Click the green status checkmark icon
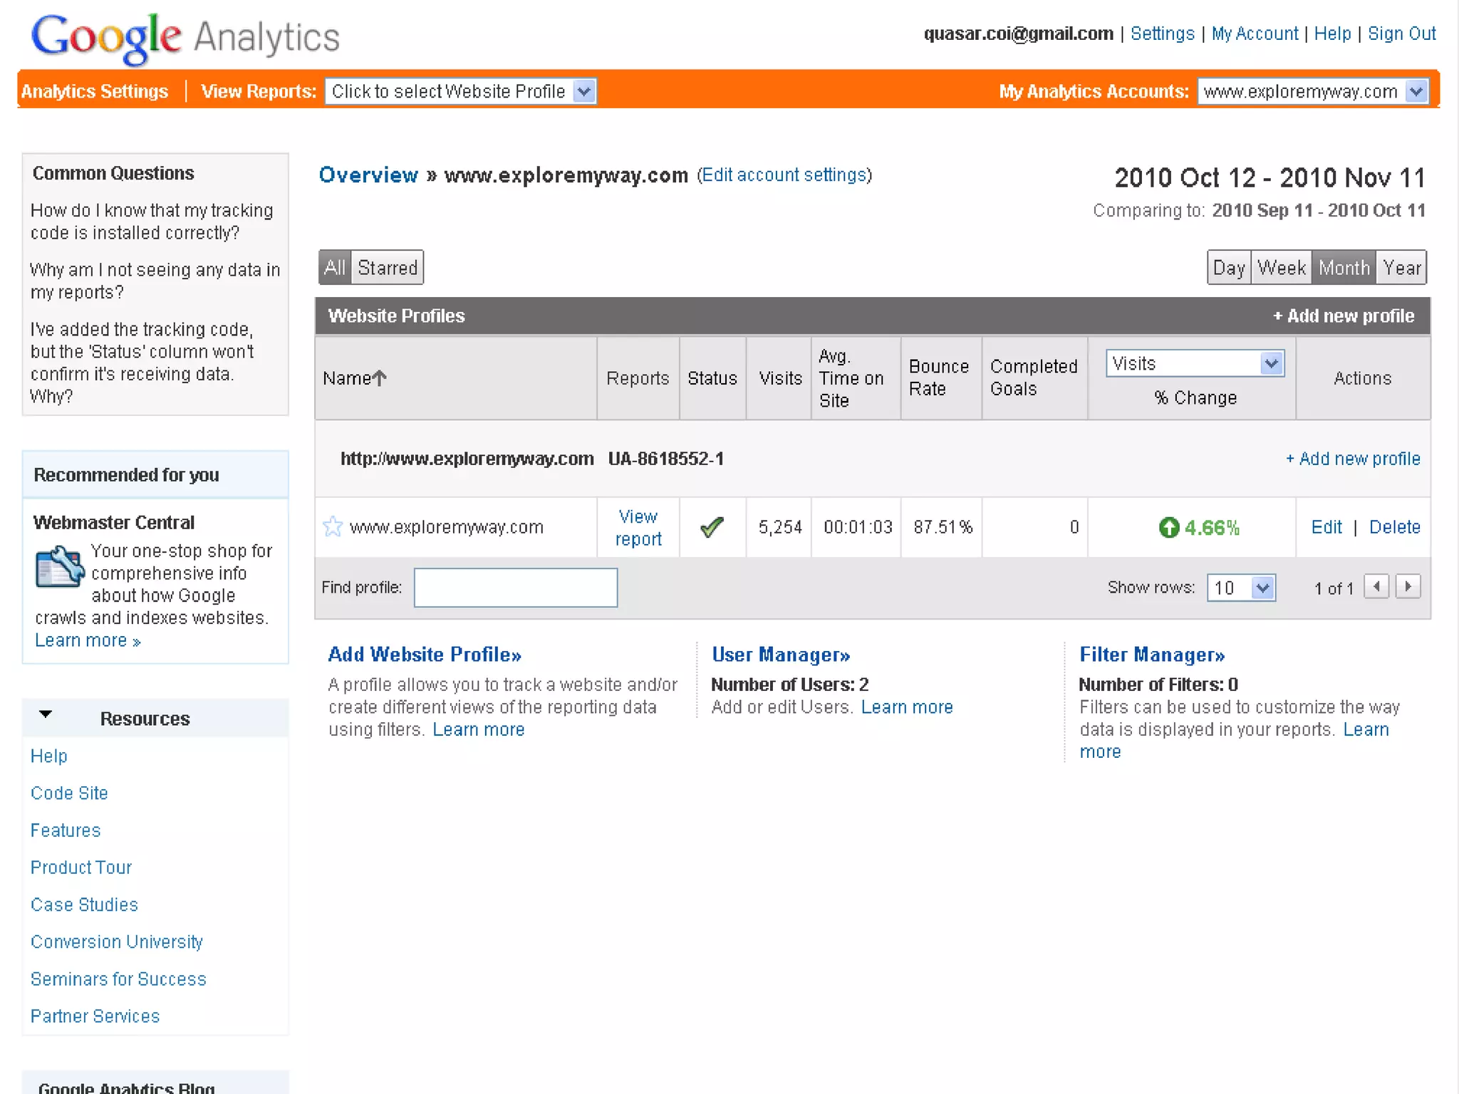The height and width of the screenshot is (1094, 1459). pyautogui.click(x=712, y=527)
